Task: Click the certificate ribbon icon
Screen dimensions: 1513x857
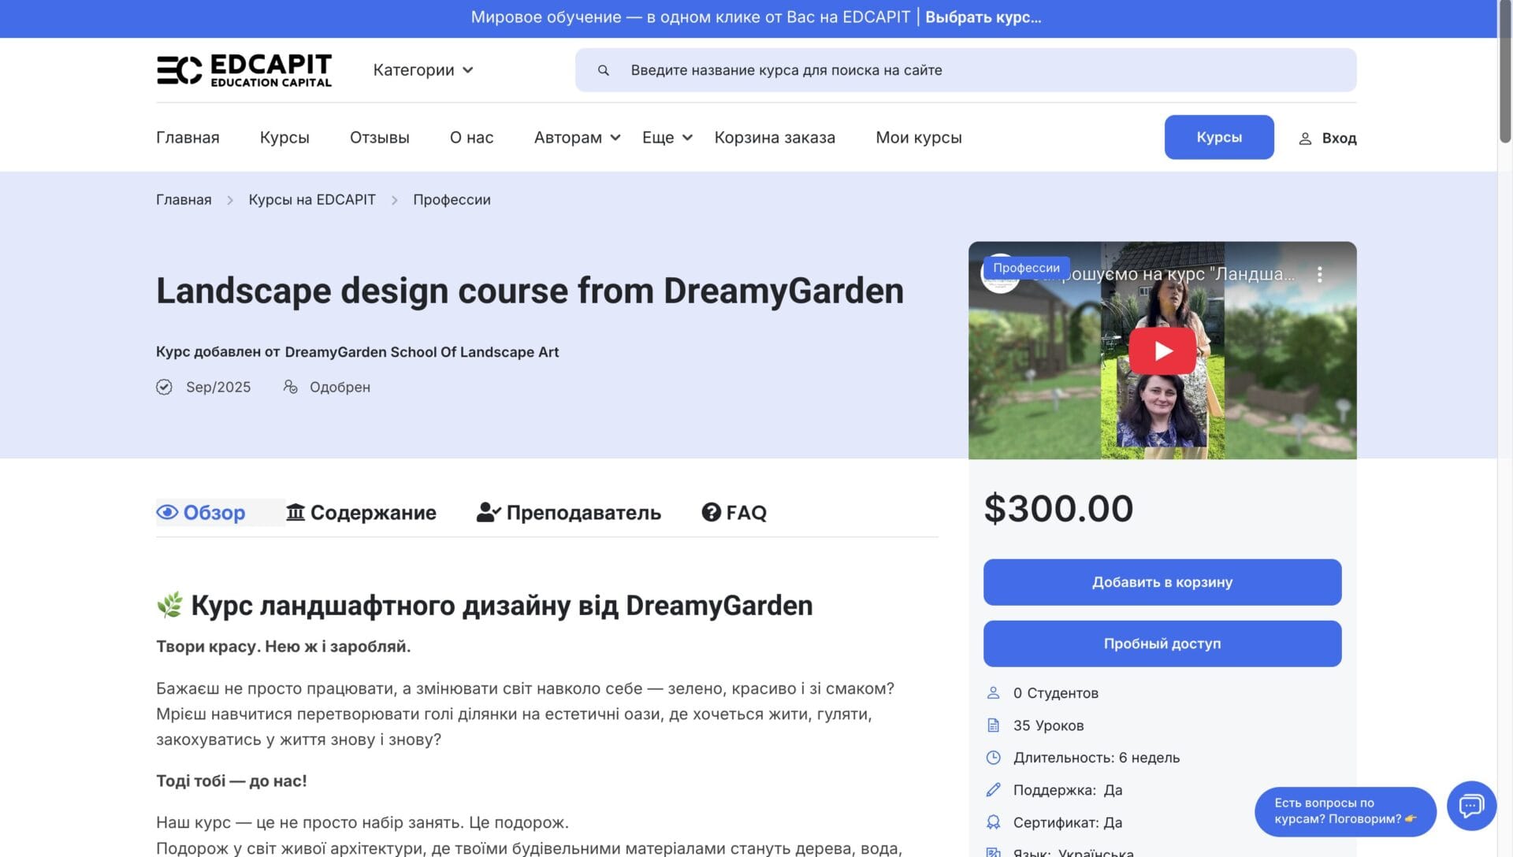Action: coord(993,822)
